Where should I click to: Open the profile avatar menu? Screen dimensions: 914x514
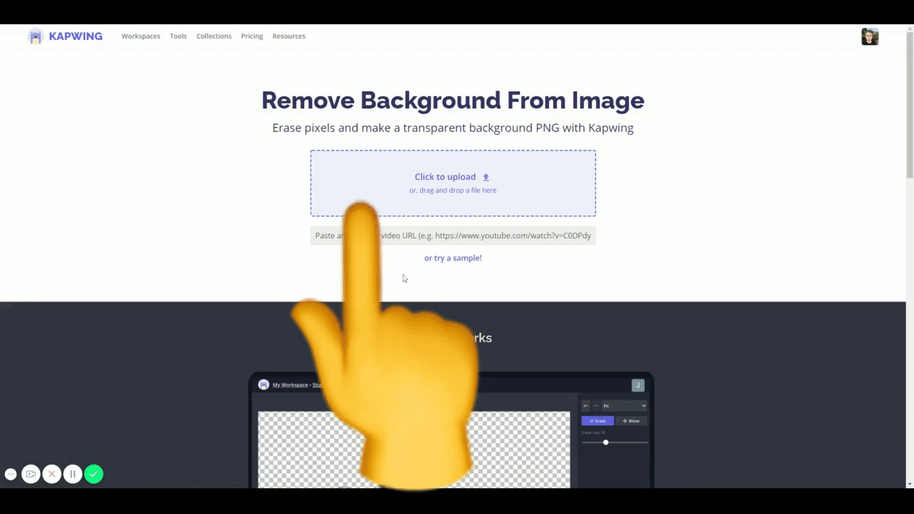click(x=870, y=36)
